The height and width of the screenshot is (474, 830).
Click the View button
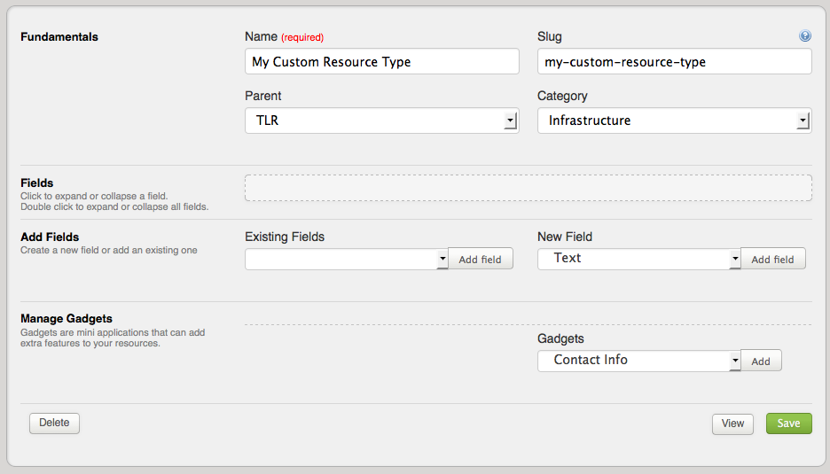pos(732,423)
